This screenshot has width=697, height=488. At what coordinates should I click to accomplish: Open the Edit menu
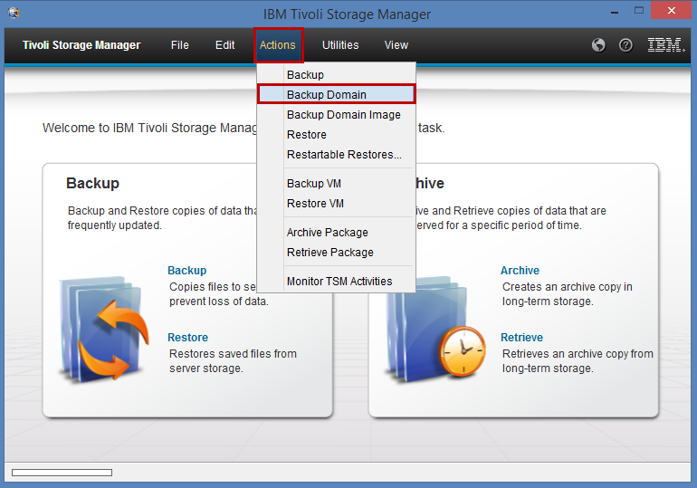tap(224, 45)
